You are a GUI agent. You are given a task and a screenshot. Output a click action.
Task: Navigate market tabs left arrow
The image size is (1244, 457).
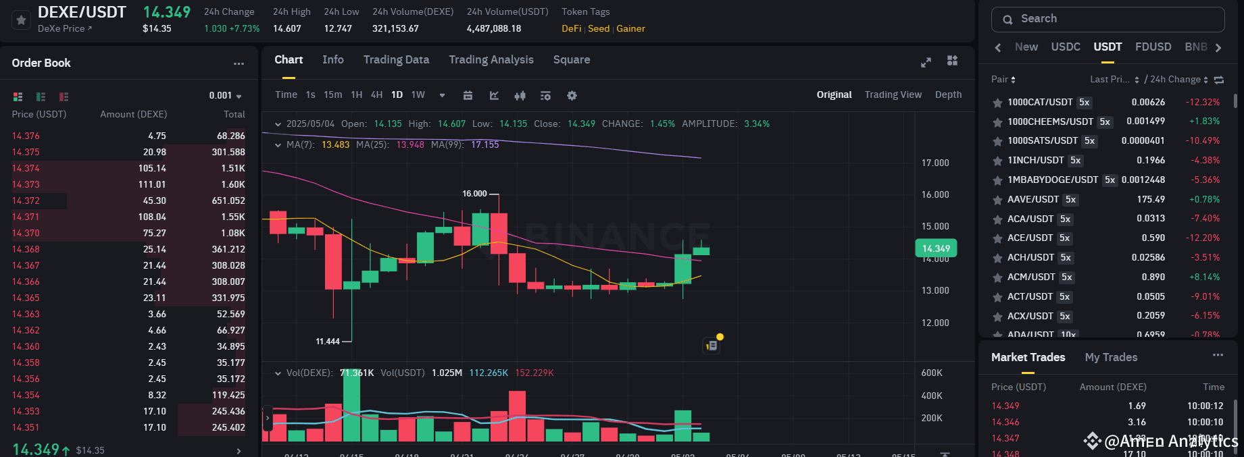point(998,47)
